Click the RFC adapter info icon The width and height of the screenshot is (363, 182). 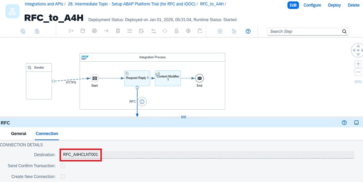pos(142,102)
